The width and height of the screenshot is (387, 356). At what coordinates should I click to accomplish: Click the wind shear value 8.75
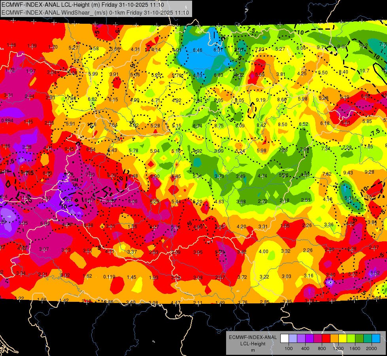point(219,125)
